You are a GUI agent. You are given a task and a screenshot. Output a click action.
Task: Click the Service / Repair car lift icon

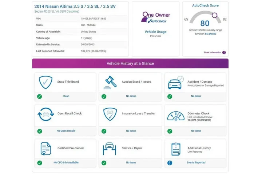[110, 149]
